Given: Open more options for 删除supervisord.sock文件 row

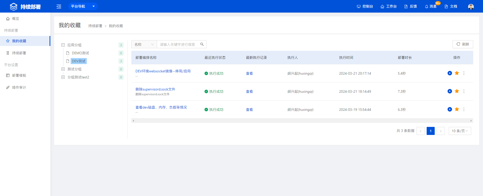Looking at the screenshot, I should [x=464, y=91].
